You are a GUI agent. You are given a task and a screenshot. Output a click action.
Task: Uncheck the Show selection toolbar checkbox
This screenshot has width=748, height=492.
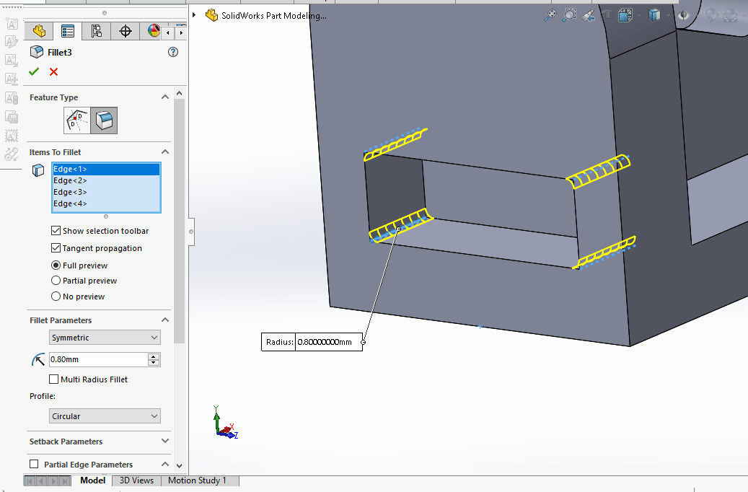click(x=56, y=231)
